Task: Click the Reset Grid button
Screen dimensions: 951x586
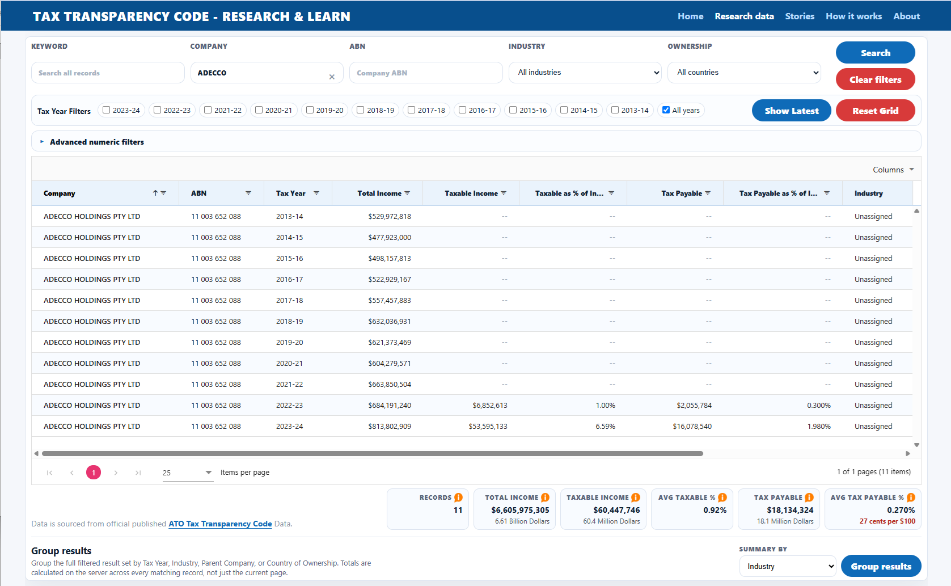Action: (875, 111)
